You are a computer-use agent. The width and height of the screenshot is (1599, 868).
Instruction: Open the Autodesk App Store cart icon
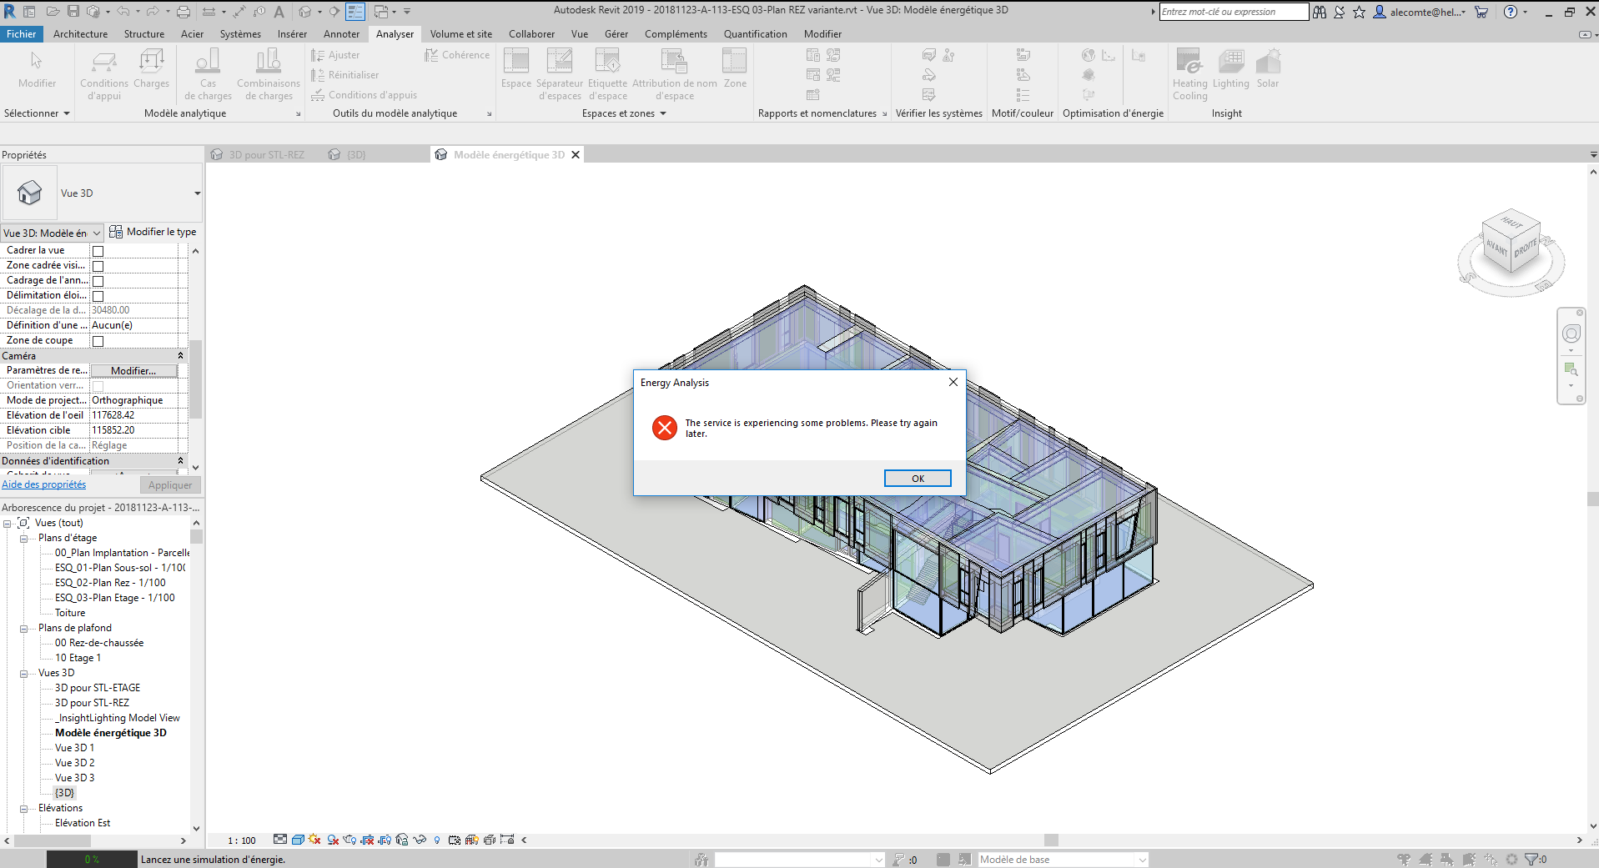1481,12
